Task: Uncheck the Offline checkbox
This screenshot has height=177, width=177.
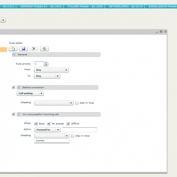Action: click(68, 123)
